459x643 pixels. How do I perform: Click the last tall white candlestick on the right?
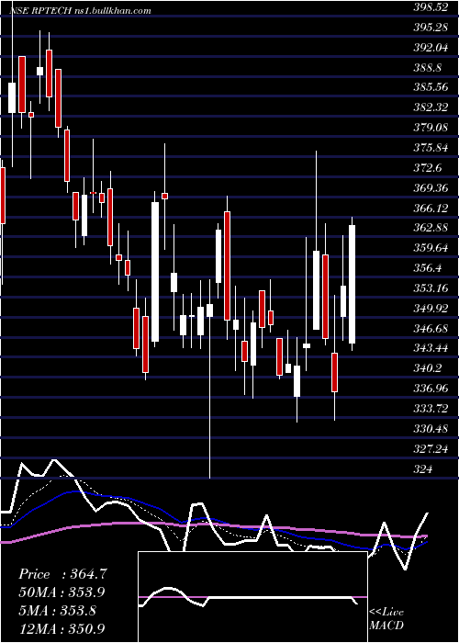[x=352, y=284]
